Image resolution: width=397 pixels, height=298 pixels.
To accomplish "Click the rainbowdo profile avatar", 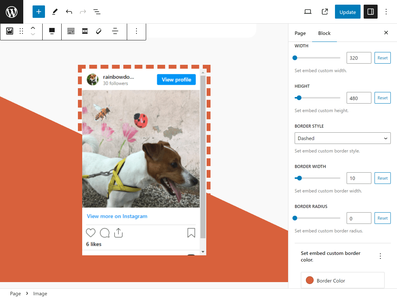I will point(93,80).
